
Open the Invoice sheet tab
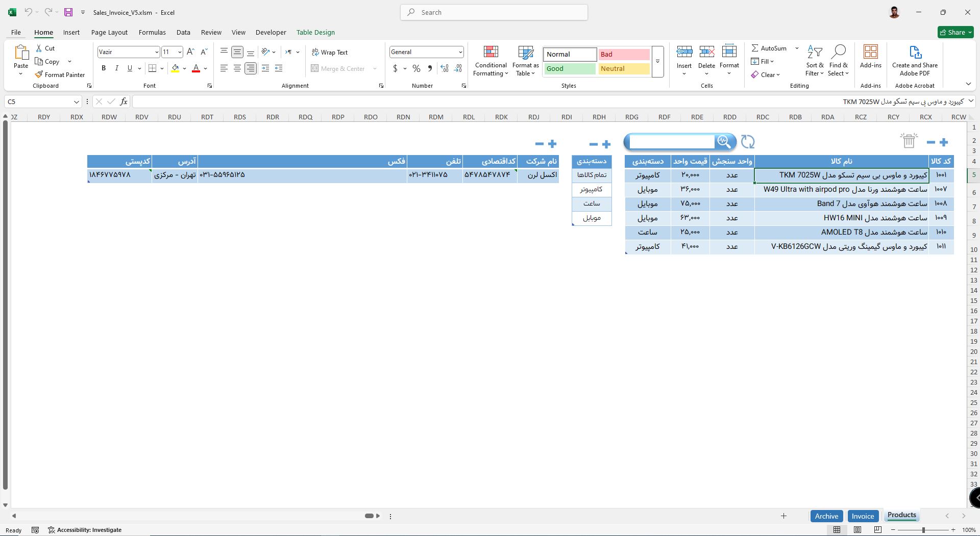863,516
